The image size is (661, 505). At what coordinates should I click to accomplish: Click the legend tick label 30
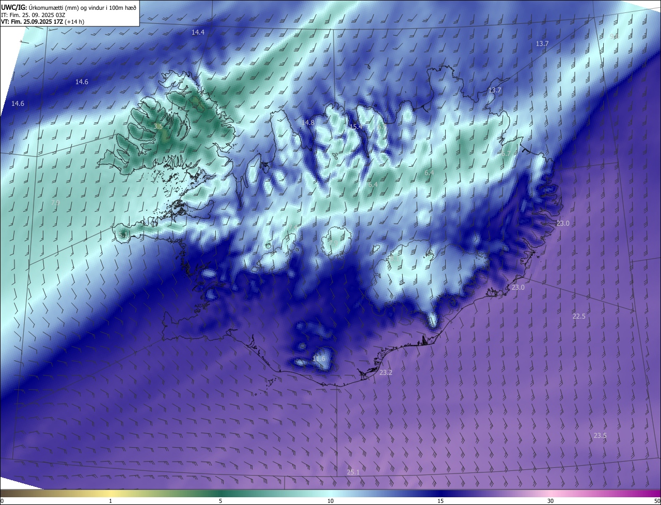click(550, 501)
